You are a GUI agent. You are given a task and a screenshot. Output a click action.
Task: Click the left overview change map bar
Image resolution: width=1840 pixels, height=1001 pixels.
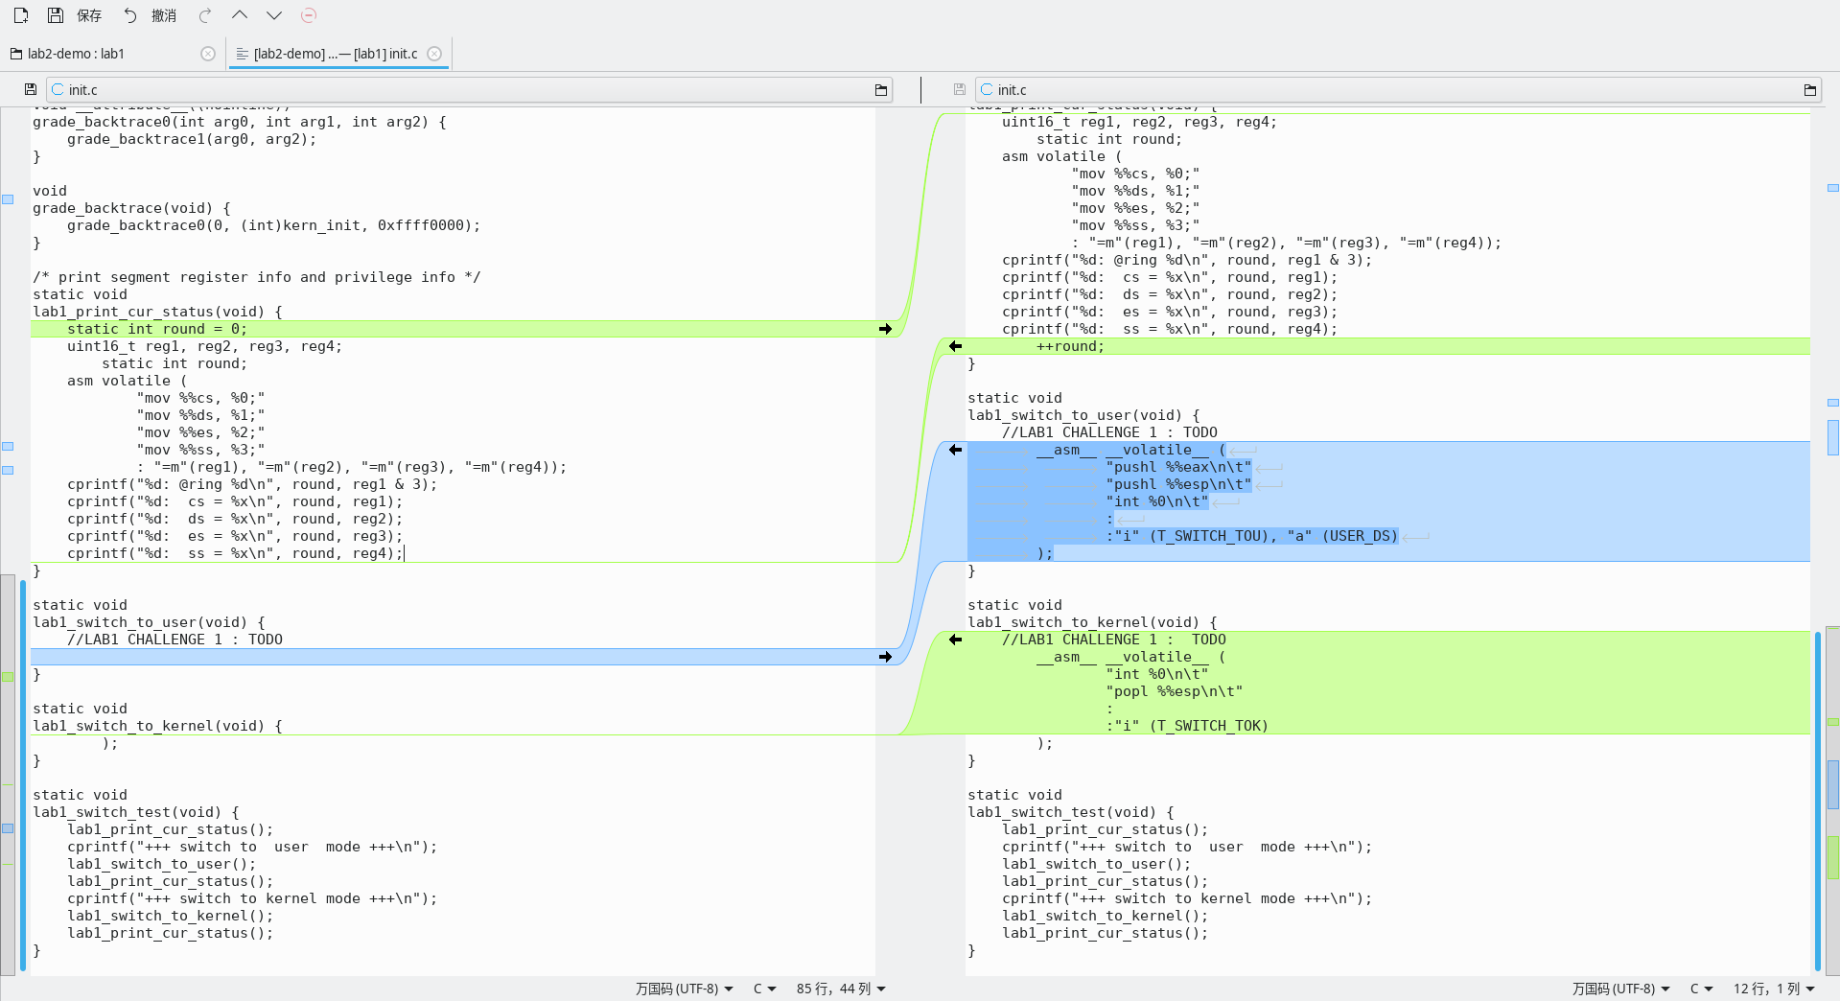tap(8, 542)
